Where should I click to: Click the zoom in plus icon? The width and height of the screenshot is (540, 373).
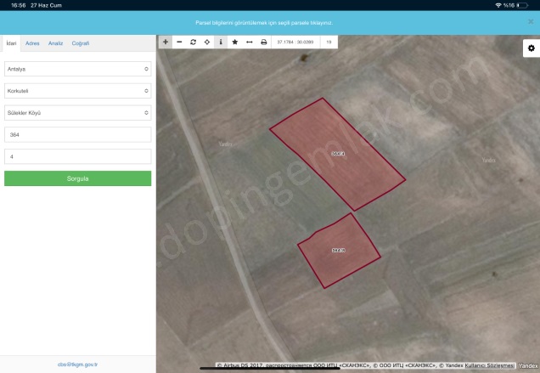coord(165,42)
